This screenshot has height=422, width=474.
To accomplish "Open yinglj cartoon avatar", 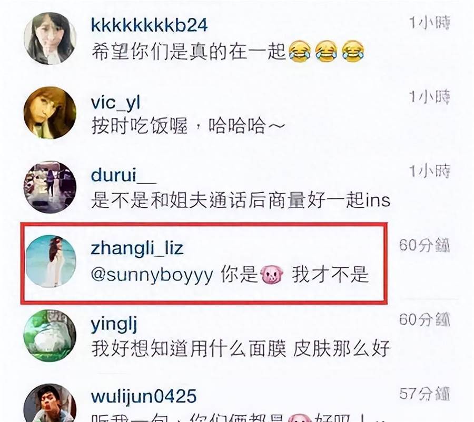I will pyautogui.click(x=50, y=335).
